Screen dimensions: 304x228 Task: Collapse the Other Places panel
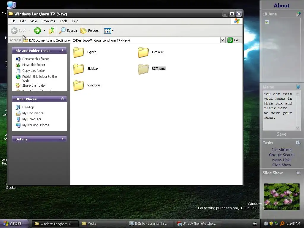click(62, 99)
